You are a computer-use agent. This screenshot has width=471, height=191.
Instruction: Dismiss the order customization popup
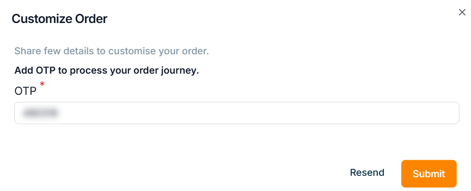pyautogui.click(x=462, y=12)
